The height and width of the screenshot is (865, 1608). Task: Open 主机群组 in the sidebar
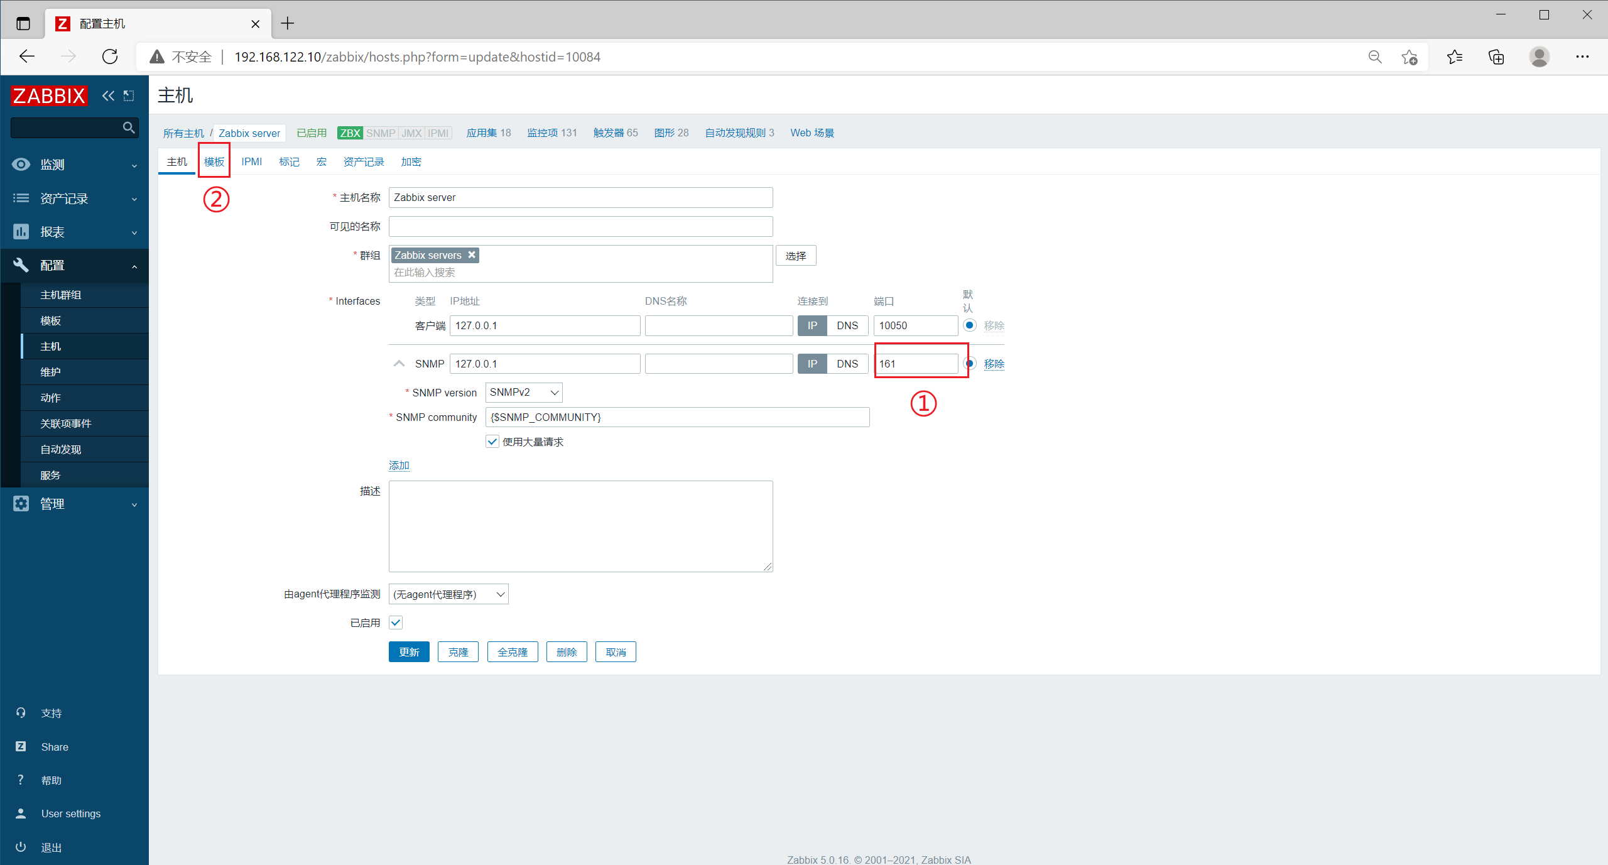(61, 295)
